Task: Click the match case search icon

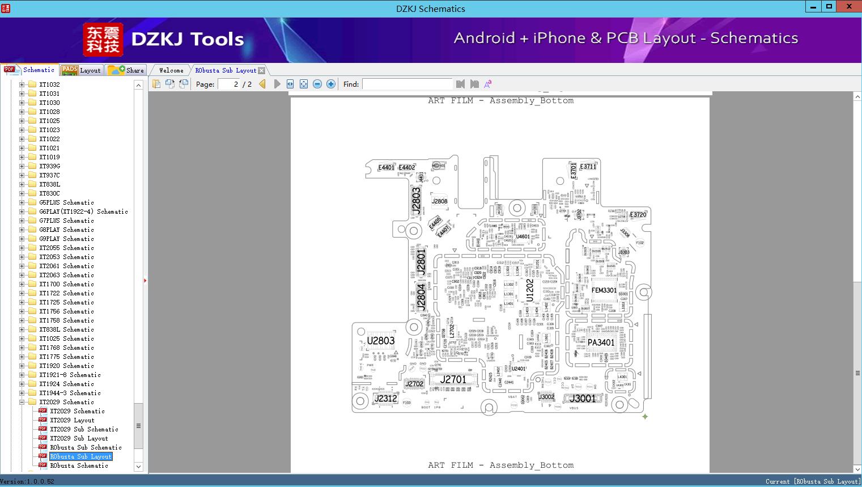Action: [488, 84]
